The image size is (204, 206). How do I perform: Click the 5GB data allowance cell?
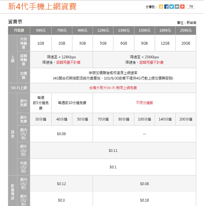(x=103, y=43)
